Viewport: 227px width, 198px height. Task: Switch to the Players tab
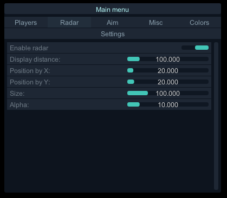coord(26,23)
